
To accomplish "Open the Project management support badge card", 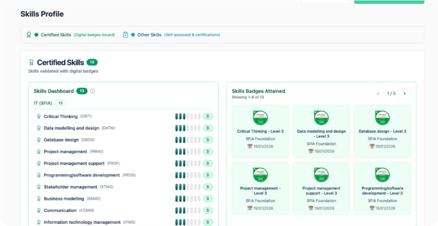I will point(321,188).
